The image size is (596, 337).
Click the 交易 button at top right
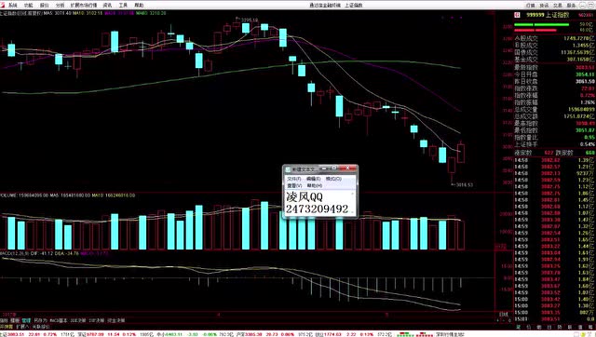[558, 5]
